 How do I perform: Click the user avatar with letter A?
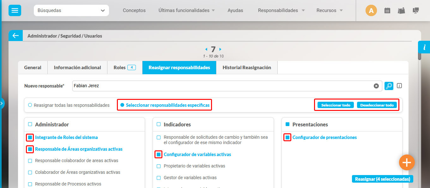click(371, 10)
